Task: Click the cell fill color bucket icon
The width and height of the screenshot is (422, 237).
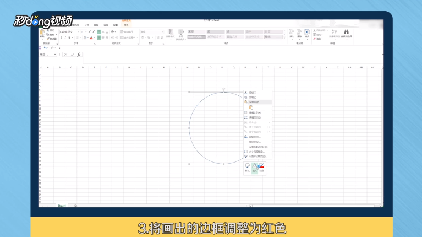Action: [x=85, y=37]
